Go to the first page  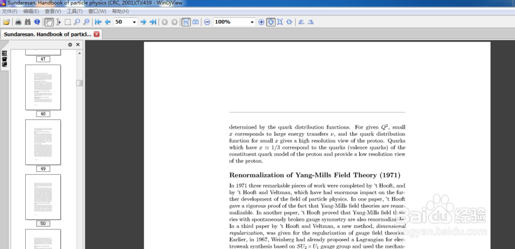pyautogui.click(x=98, y=22)
